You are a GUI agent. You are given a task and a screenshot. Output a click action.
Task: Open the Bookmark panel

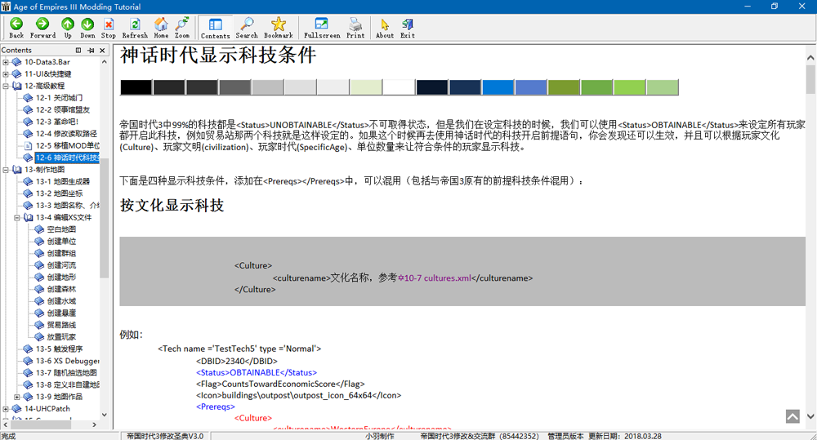click(x=279, y=28)
